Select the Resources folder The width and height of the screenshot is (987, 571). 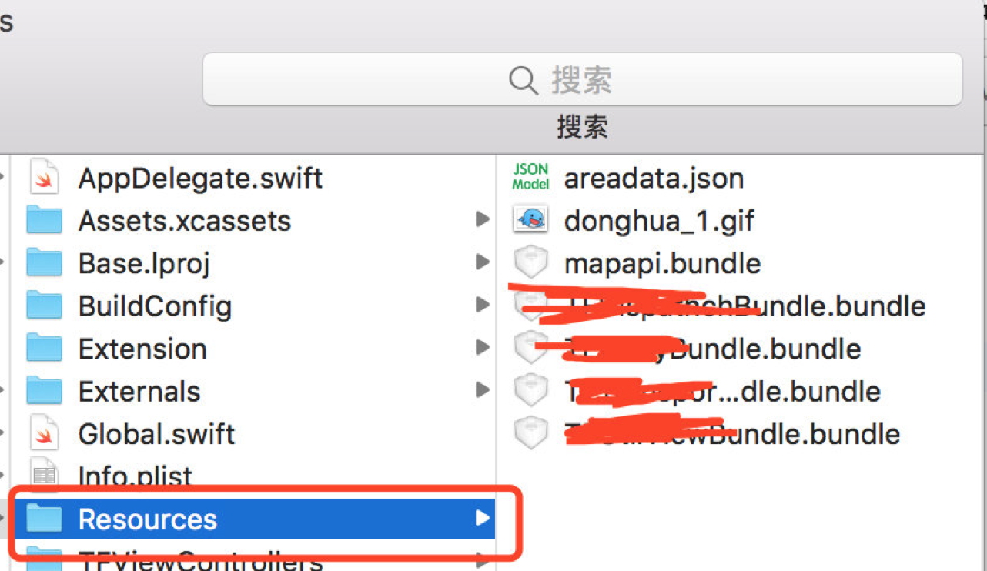click(147, 519)
